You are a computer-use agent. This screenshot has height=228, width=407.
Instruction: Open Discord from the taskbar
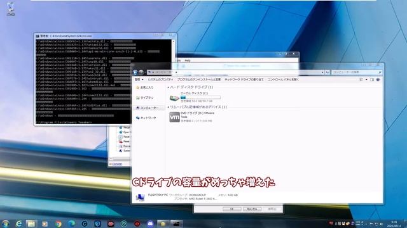pyautogui.click(x=150, y=224)
